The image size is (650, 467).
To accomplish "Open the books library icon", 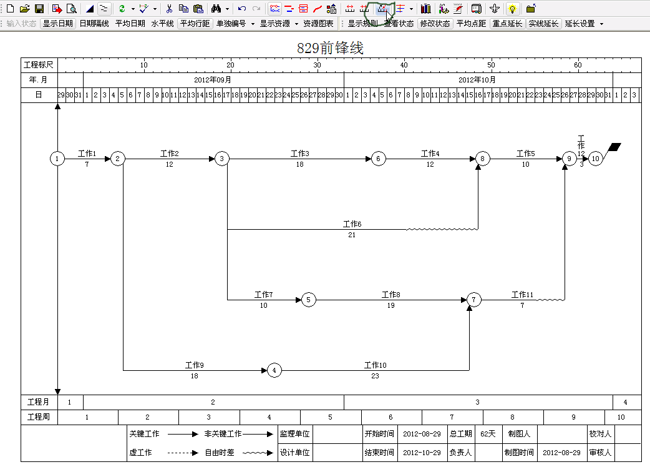I will pos(425,8).
